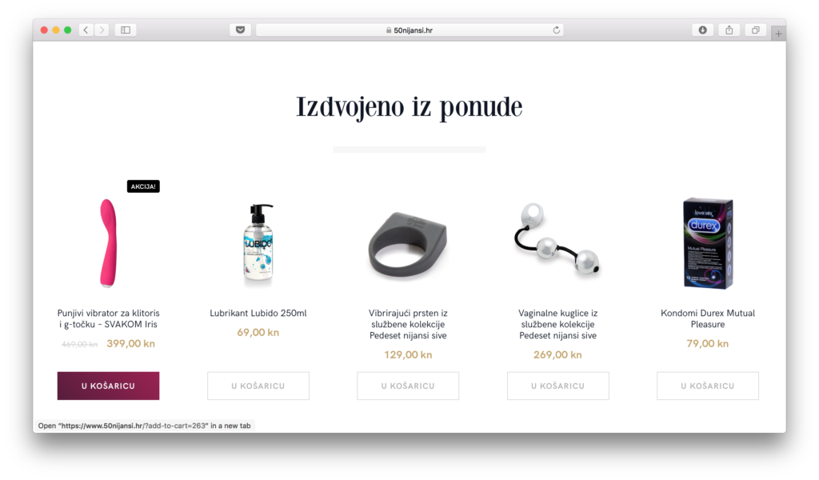Image resolution: width=819 pixels, height=480 pixels.
Task: Reload the page with refresh icon
Action: [557, 30]
